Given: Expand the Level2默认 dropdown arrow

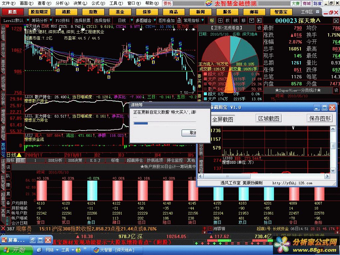Looking at the screenshot, I should pyautogui.click(x=27, y=20).
